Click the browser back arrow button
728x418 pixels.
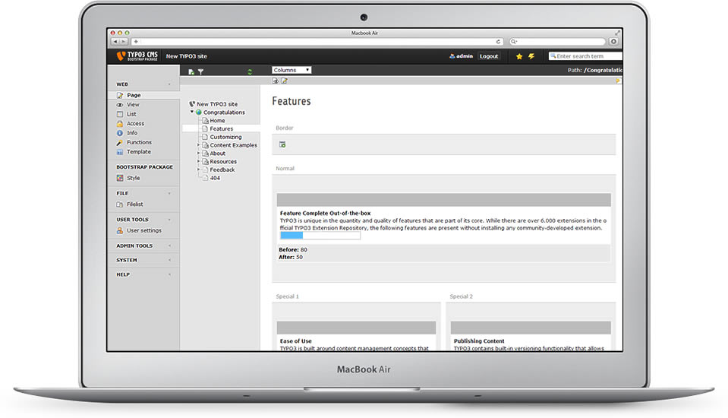coord(115,41)
